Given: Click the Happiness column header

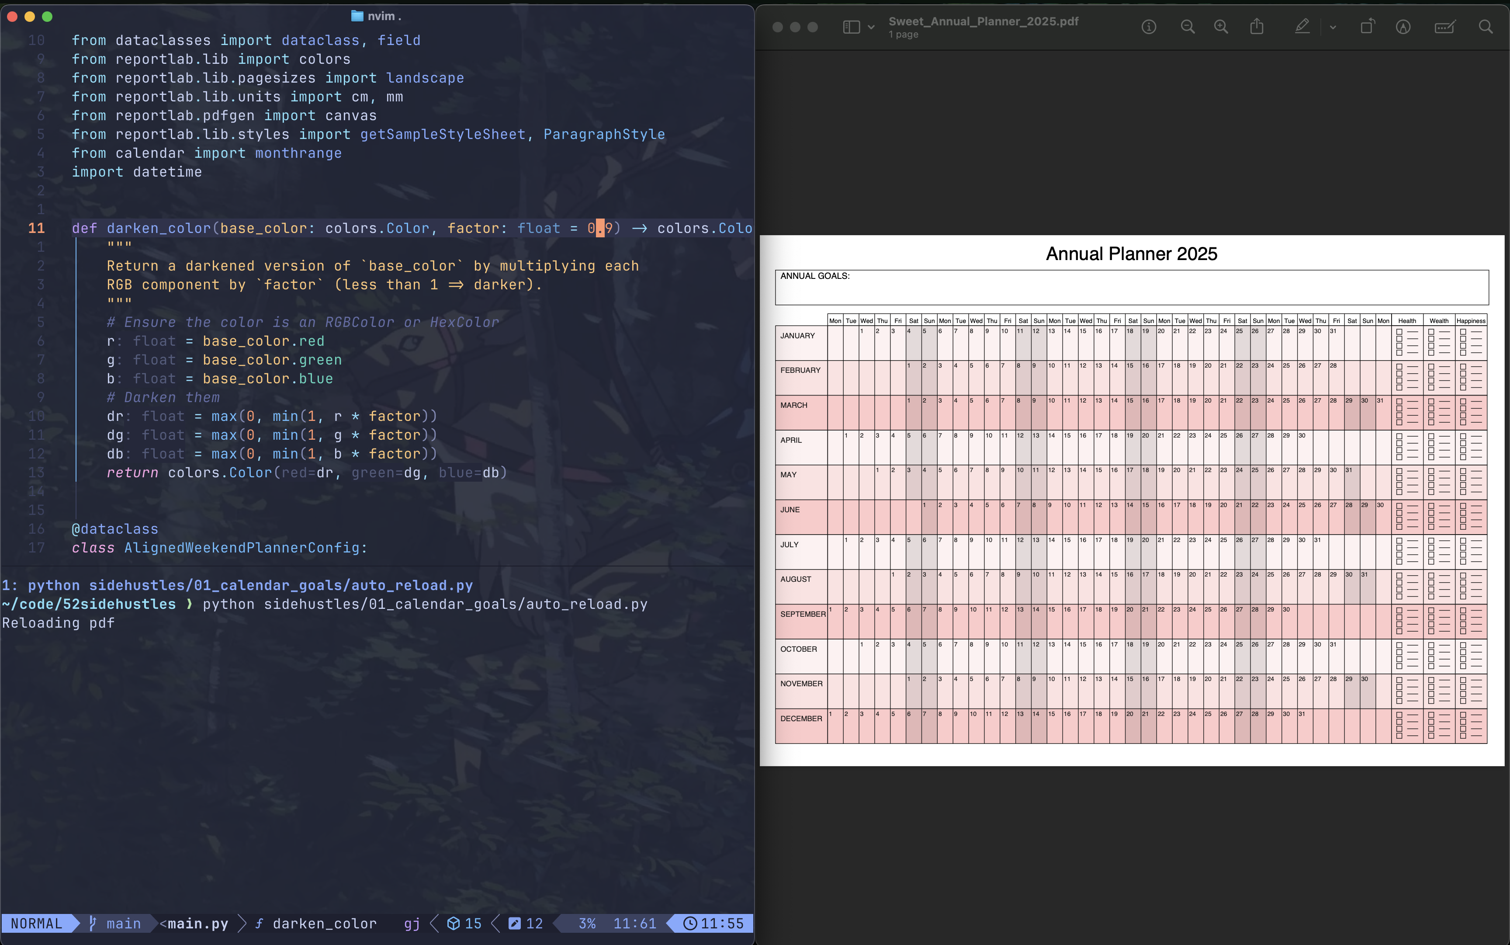Looking at the screenshot, I should [1471, 321].
